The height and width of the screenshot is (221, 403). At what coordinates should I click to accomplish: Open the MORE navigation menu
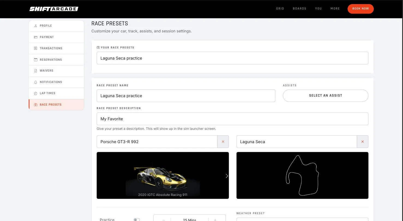(x=335, y=9)
